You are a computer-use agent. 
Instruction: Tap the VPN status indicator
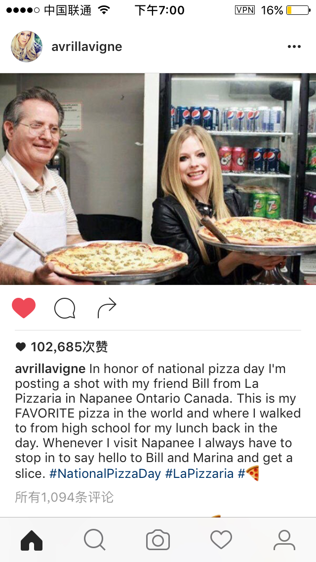[x=245, y=10]
